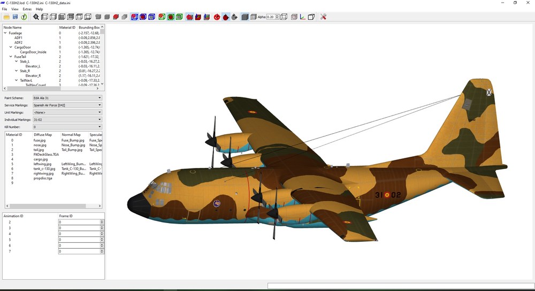Open the Service Markings dropdown
Image resolution: width=535 pixels, height=291 pixels.
67,105
